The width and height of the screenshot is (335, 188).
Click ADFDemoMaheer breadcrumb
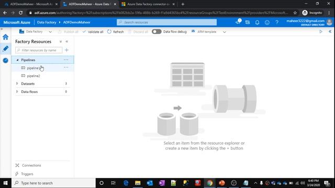[77, 22]
